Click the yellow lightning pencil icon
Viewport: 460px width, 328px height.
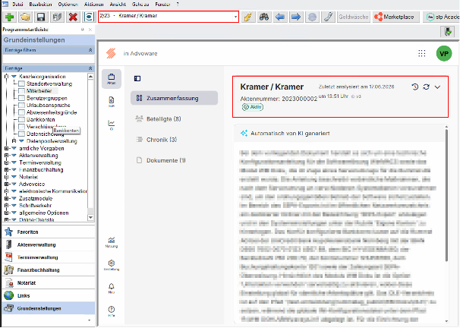pyautogui.click(x=248, y=17)
